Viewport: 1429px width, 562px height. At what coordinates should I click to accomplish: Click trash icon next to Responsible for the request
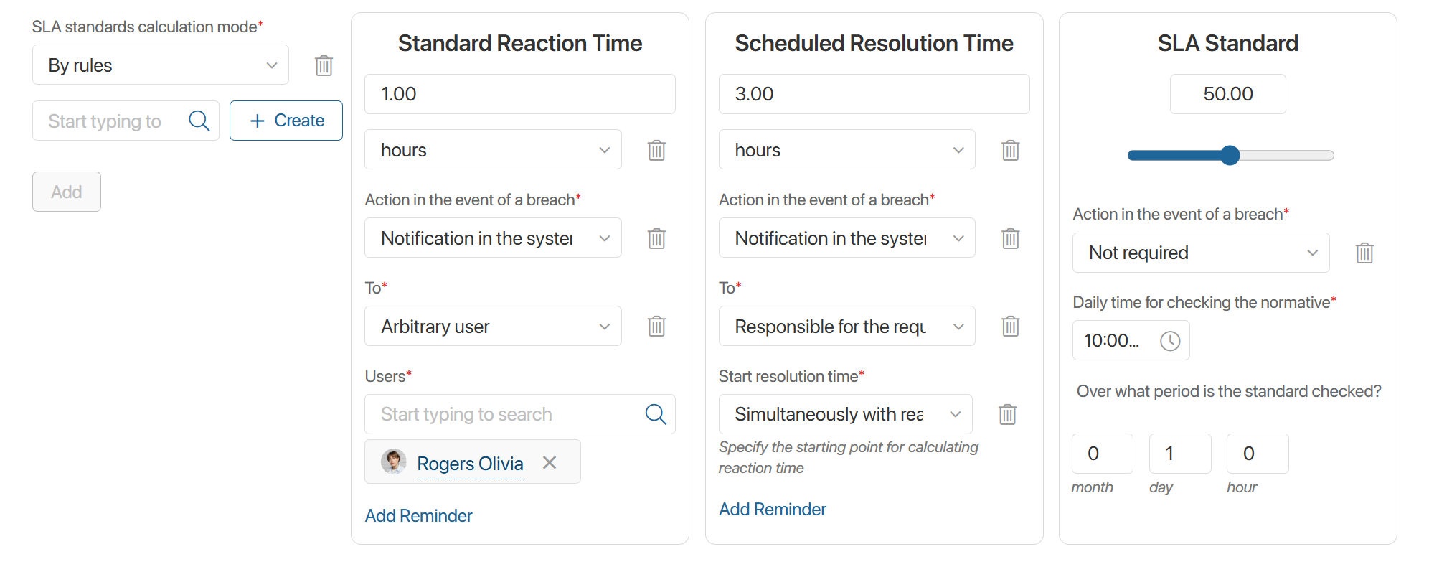coord(1010,327)
